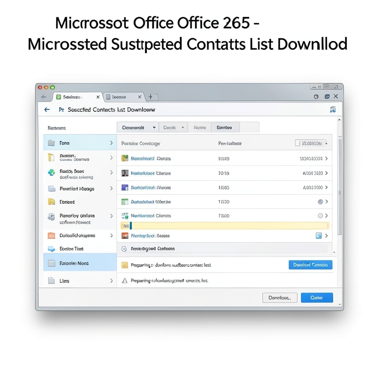This screenshot has width=377, height=377.
Task: Switch to the second browser tab
Action: 124,97
